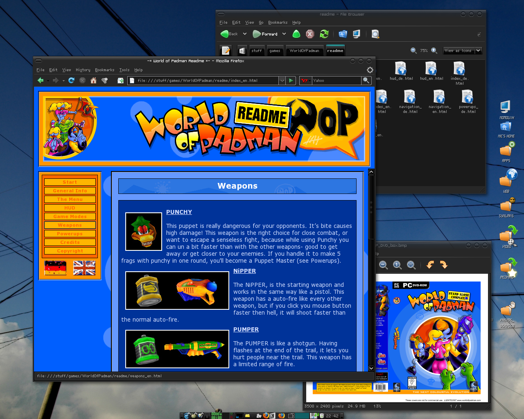Rotate image left in image viewer
Image resolution: width=524 pixels, height=419 pixels.
(430, 265)
